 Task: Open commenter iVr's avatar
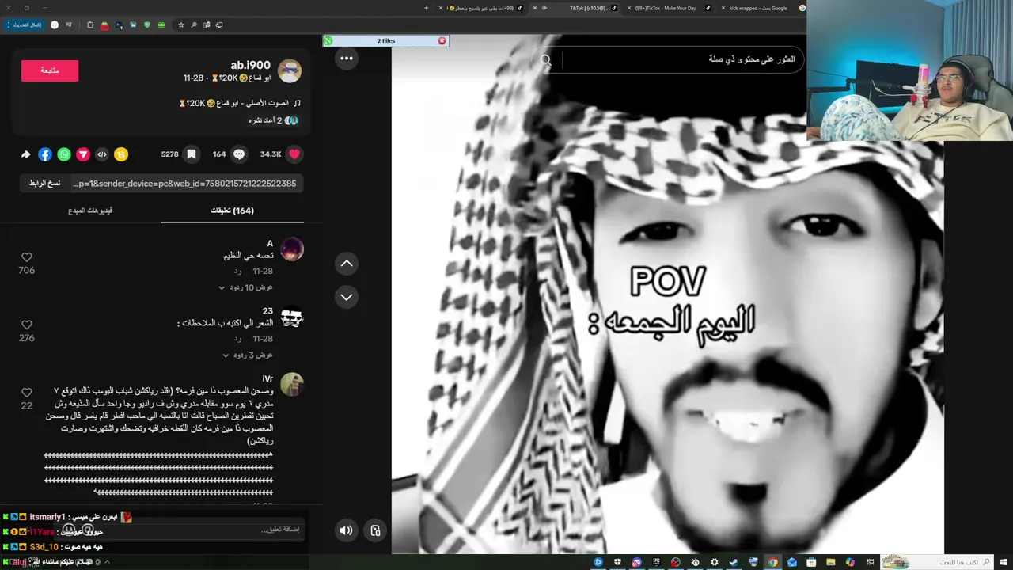[292, 385]
